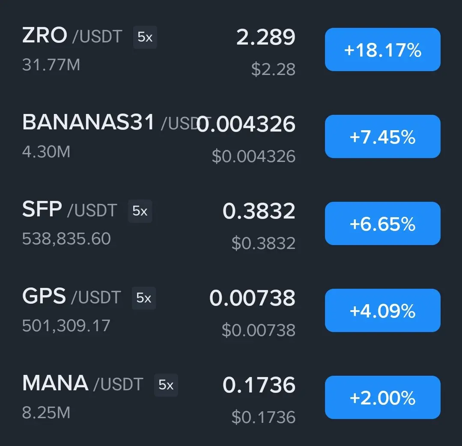This screenshot has height=446, width=462.
Task: Click the +18.17% change button for ZRO
Action: point(382,50)
